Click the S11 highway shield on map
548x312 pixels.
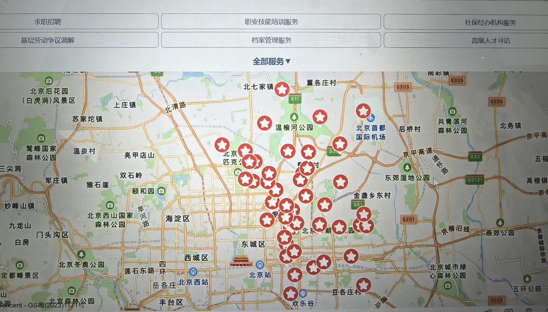pyautogui.click(x=295, y=99)
